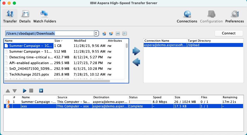Click the download left-arrow button
The width and height of the screenshot is (247, 135).
pos(136,62)
